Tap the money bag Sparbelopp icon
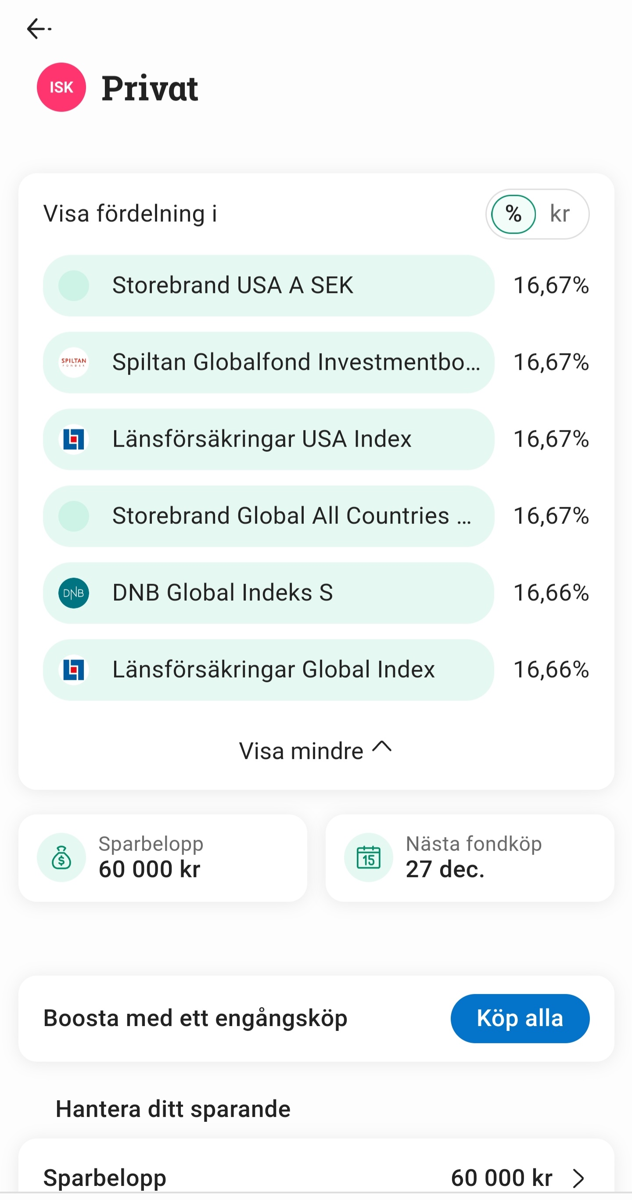The height and width of the screenshot is (1200, 632). pyautogui.click(x=61, y=857)
